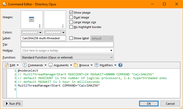The image size is (183, 109).
Task: Uncheck the Show image checkbox
Action: pos(71,13)
